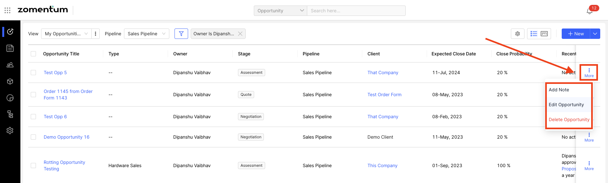Click the filter funnel icon
The image size is (608, 183).
point(181,34)
